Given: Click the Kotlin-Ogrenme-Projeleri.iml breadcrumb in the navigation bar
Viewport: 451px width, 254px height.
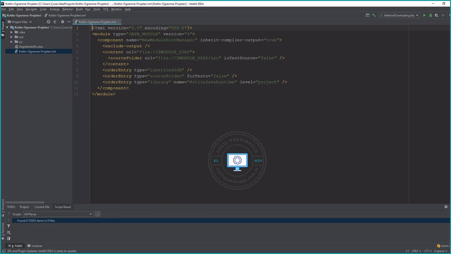Looking at the screenshot, I should (x=65, y=15).
